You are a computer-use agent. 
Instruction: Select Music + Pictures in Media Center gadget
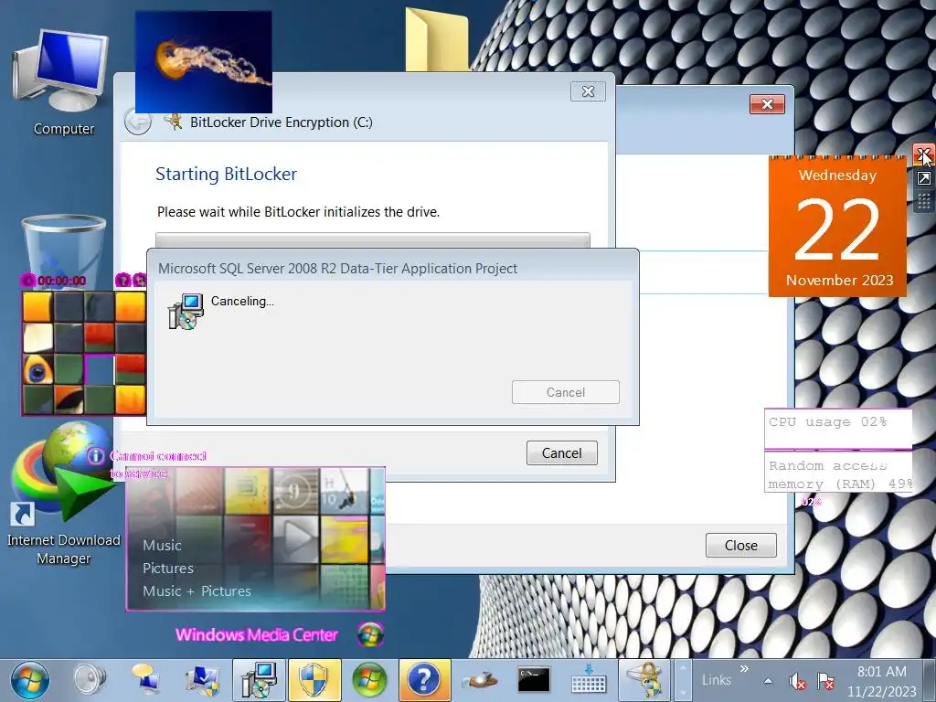point(197,590)
